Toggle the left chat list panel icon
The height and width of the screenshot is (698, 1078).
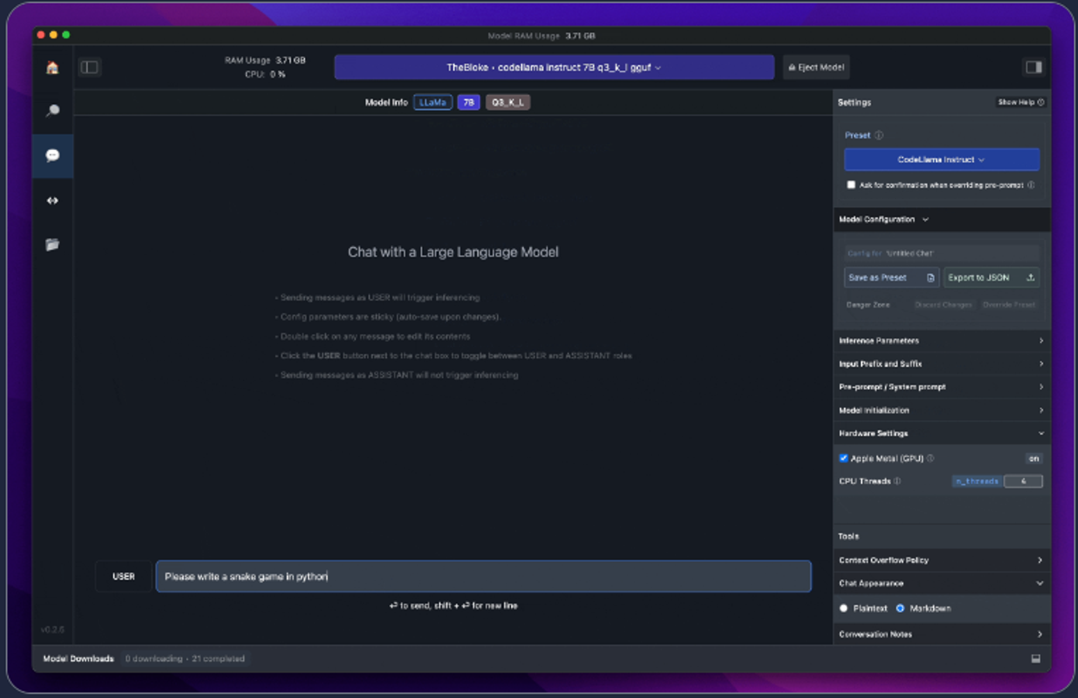89,67
